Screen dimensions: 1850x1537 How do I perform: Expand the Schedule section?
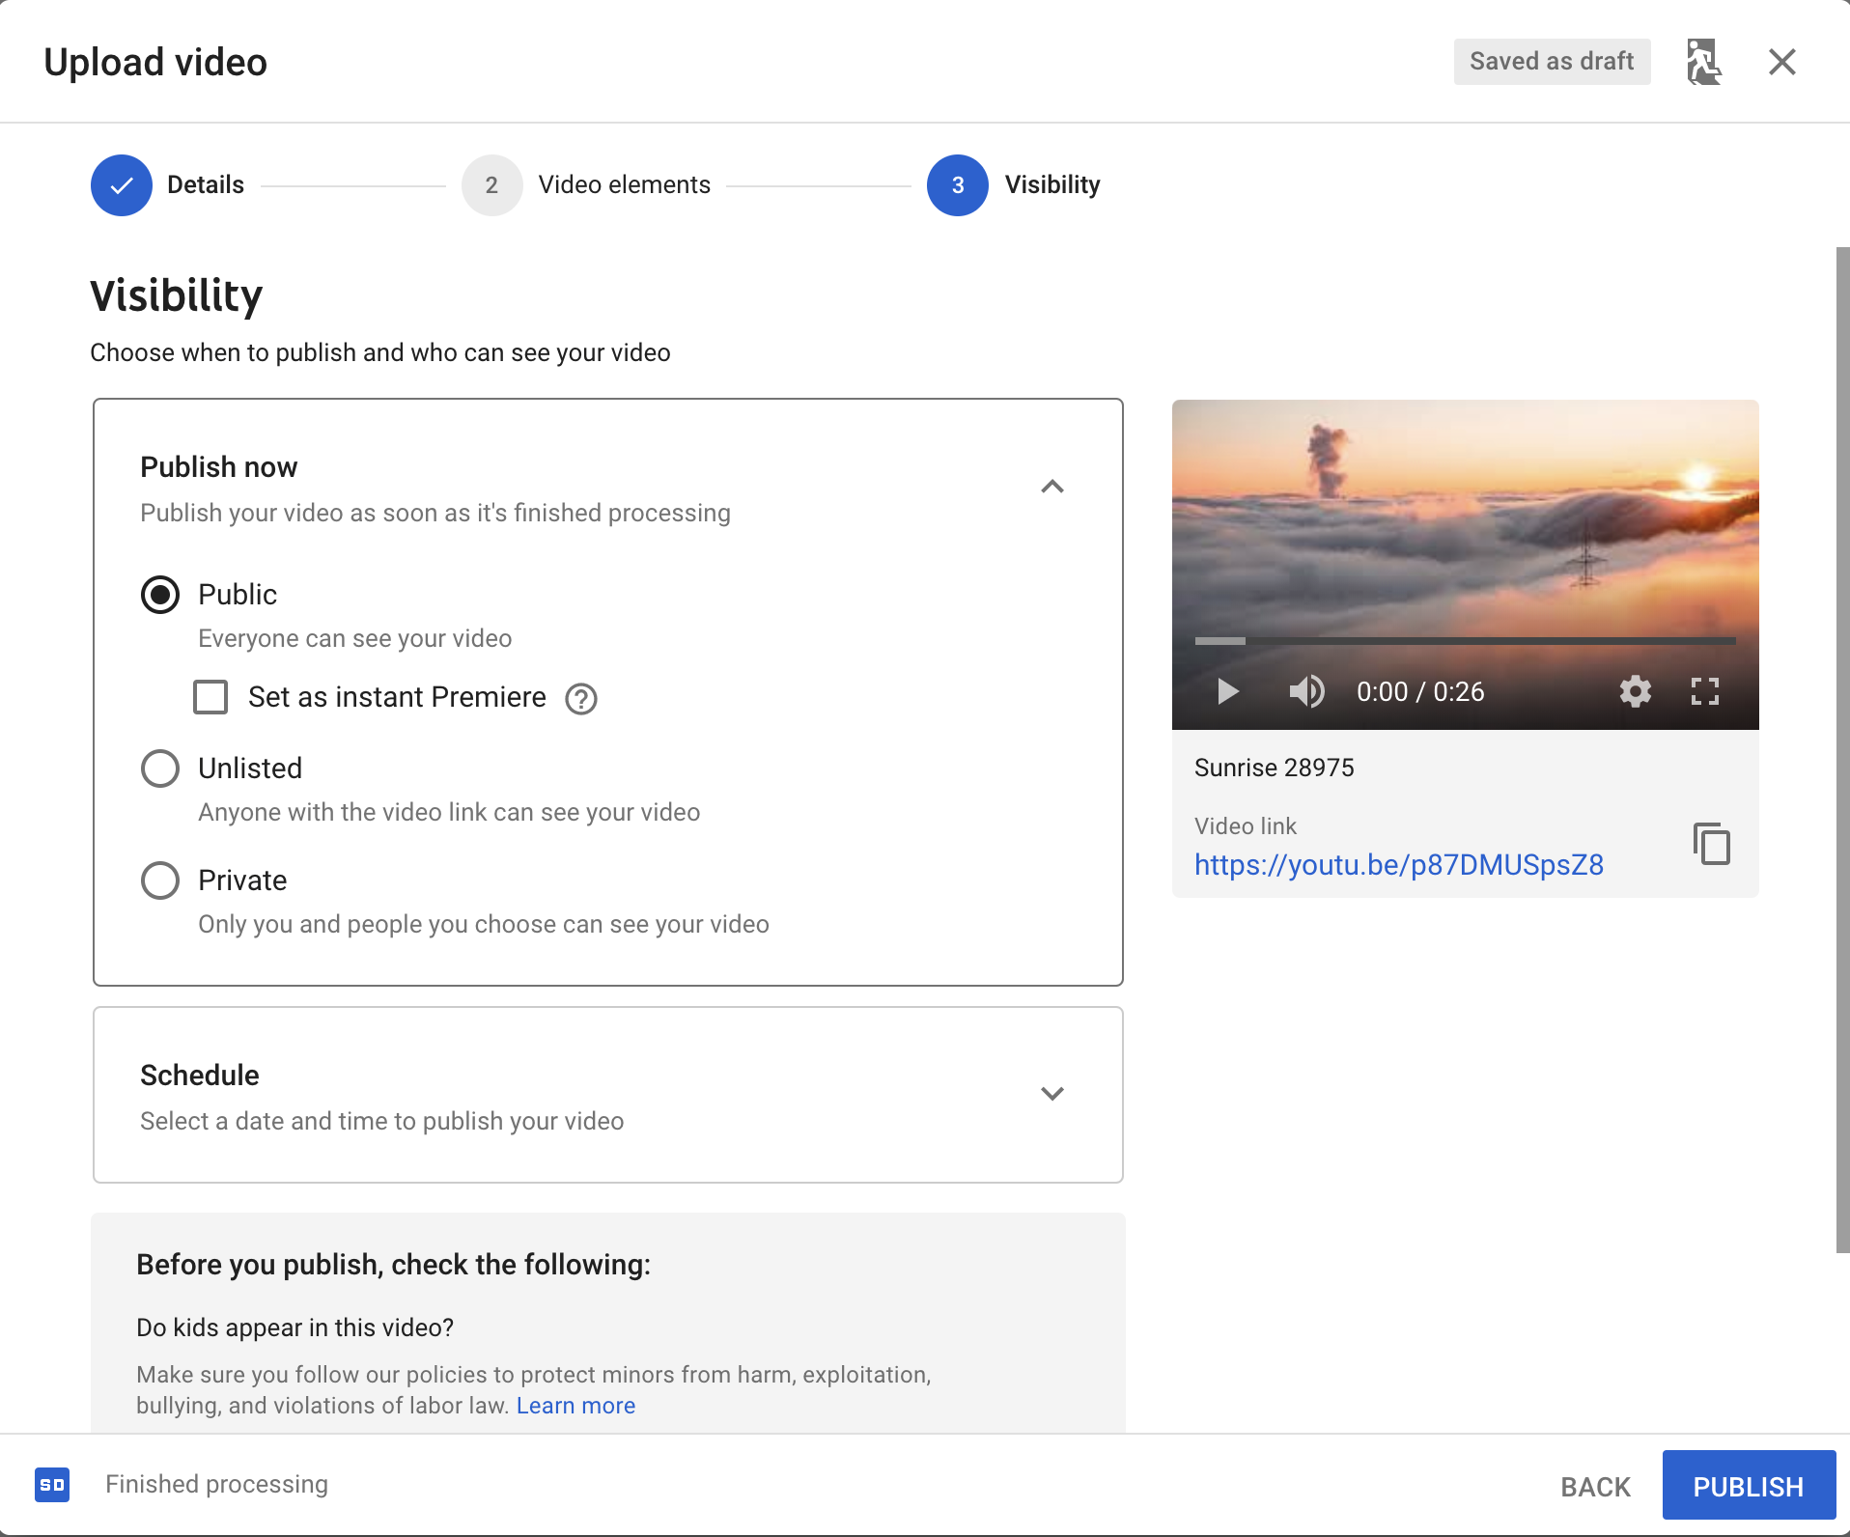pyautogui.click(x=1052, y=1094)
